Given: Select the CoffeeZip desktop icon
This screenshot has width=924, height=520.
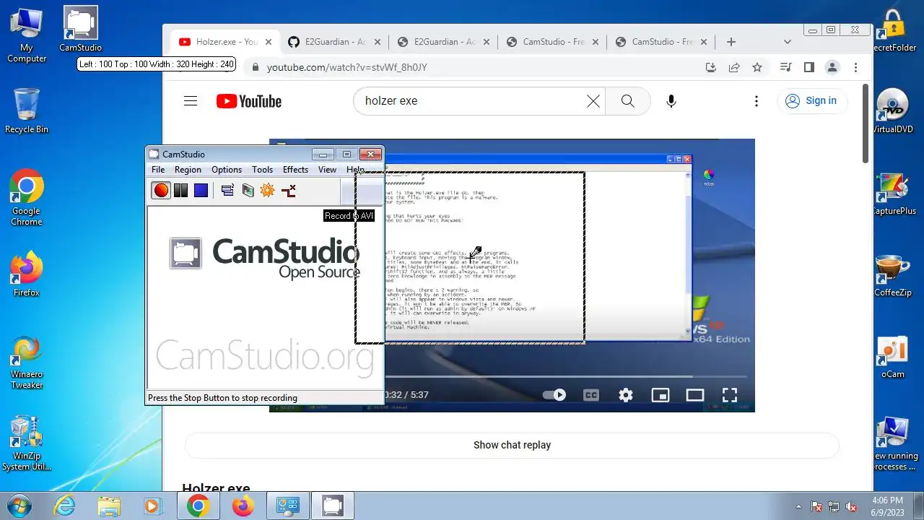Looking at the screenshot, I should click(893, 276).
